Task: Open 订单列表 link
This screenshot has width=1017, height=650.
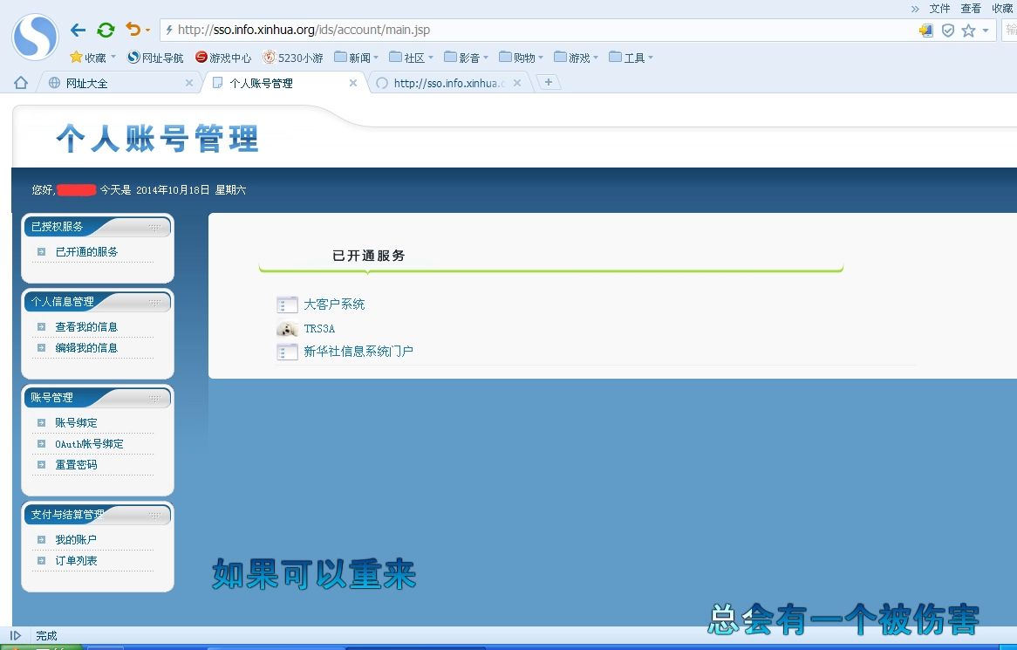Action: (76, 560)
